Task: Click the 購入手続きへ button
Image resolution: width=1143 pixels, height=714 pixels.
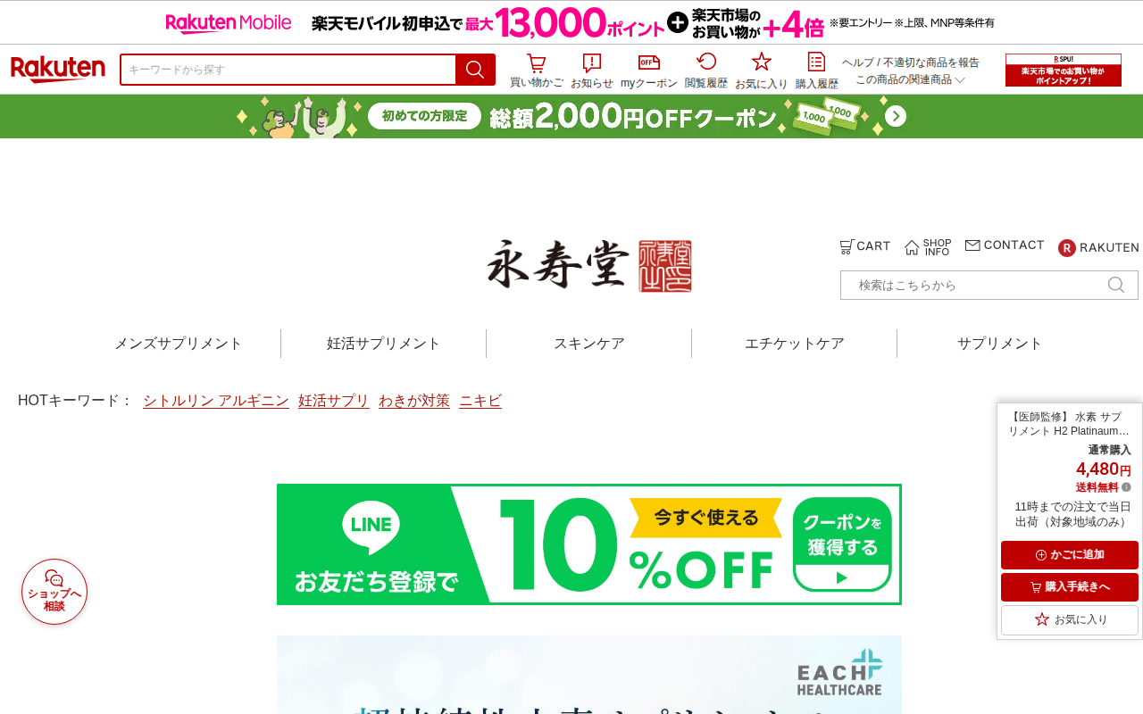Action: pyautogui.click(x=1070, y=587)
